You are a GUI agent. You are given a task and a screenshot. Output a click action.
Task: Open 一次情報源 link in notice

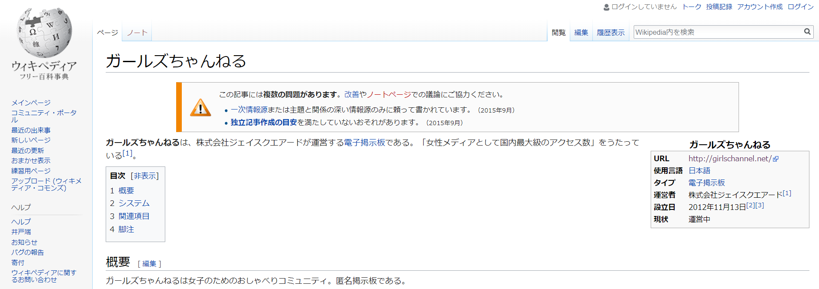tap(249, 110)
